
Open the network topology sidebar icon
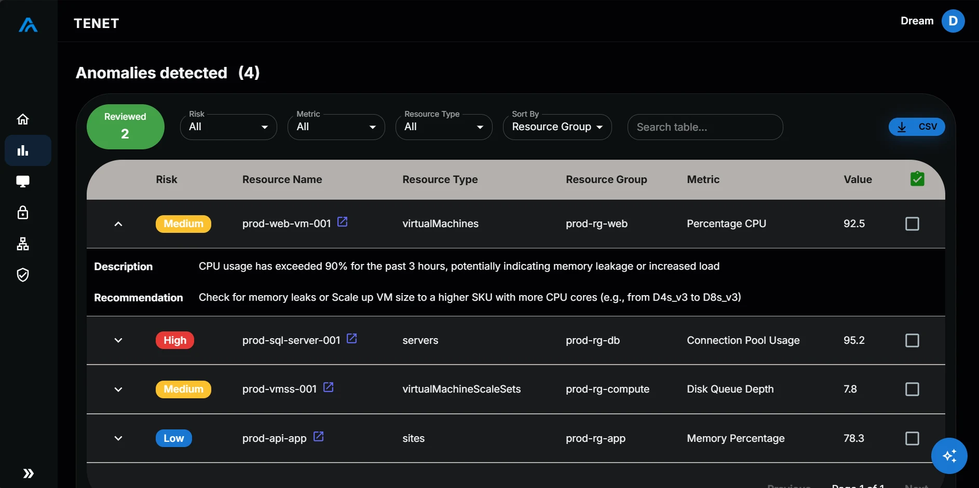click(23, 244)
